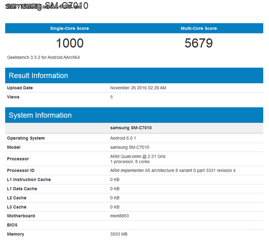Click the Processor row label
Screen dimensions: 269x242
tap(18, 159)
